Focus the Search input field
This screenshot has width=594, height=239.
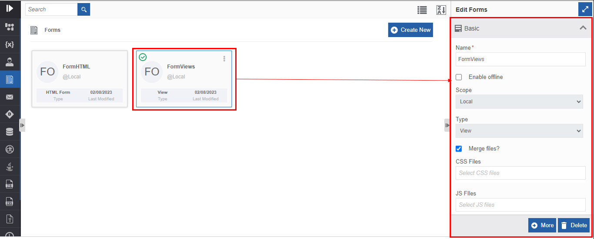51,9
